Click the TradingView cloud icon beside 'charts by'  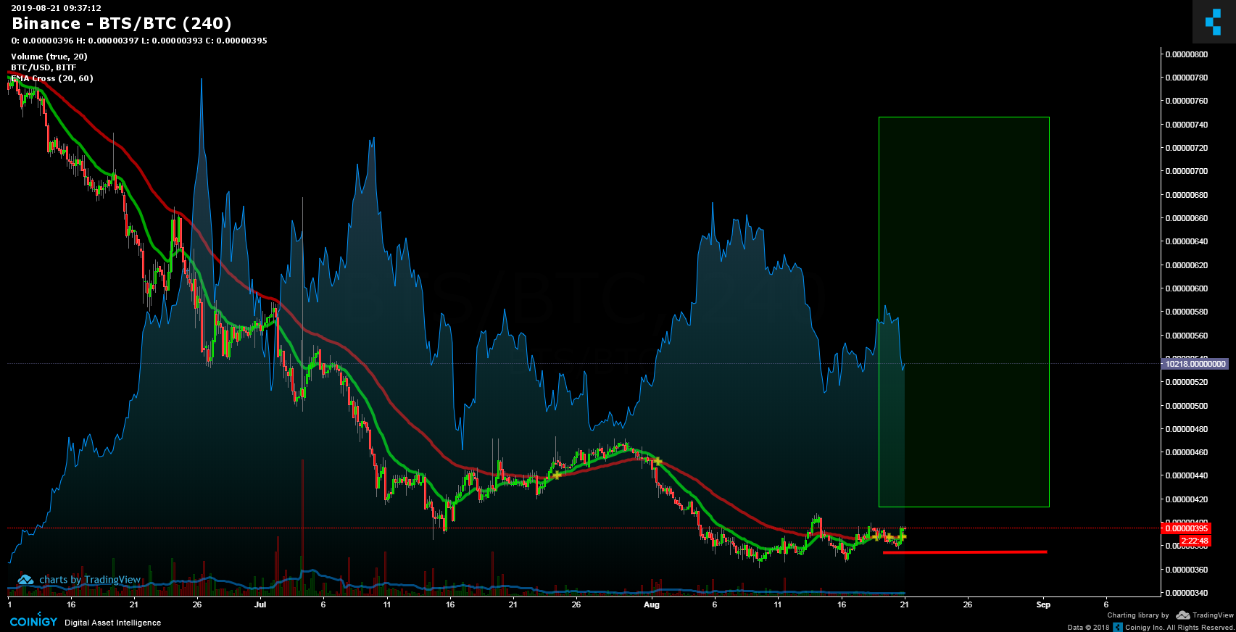click(26, 580)
